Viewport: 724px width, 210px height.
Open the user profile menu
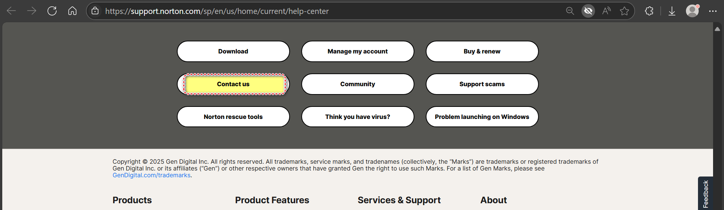click(x=692, y=11)
